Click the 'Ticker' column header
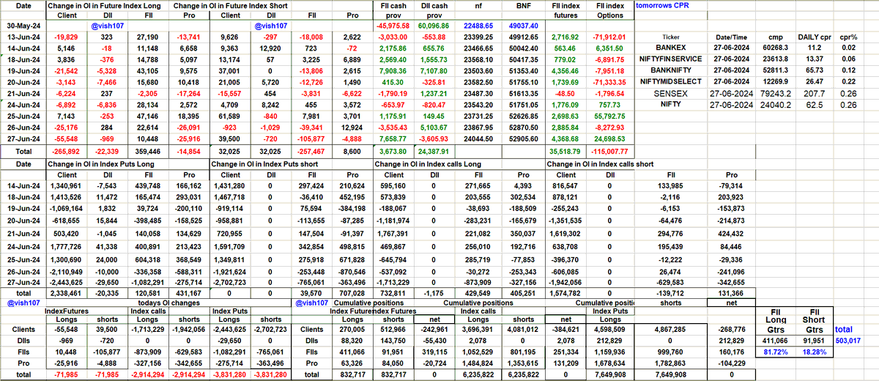 [670, 36]
